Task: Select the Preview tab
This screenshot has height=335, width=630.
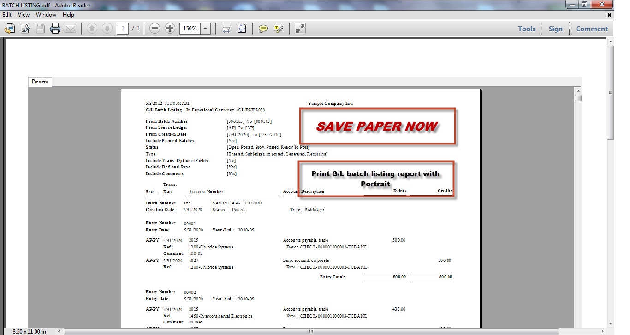Action: click(40, 81)
